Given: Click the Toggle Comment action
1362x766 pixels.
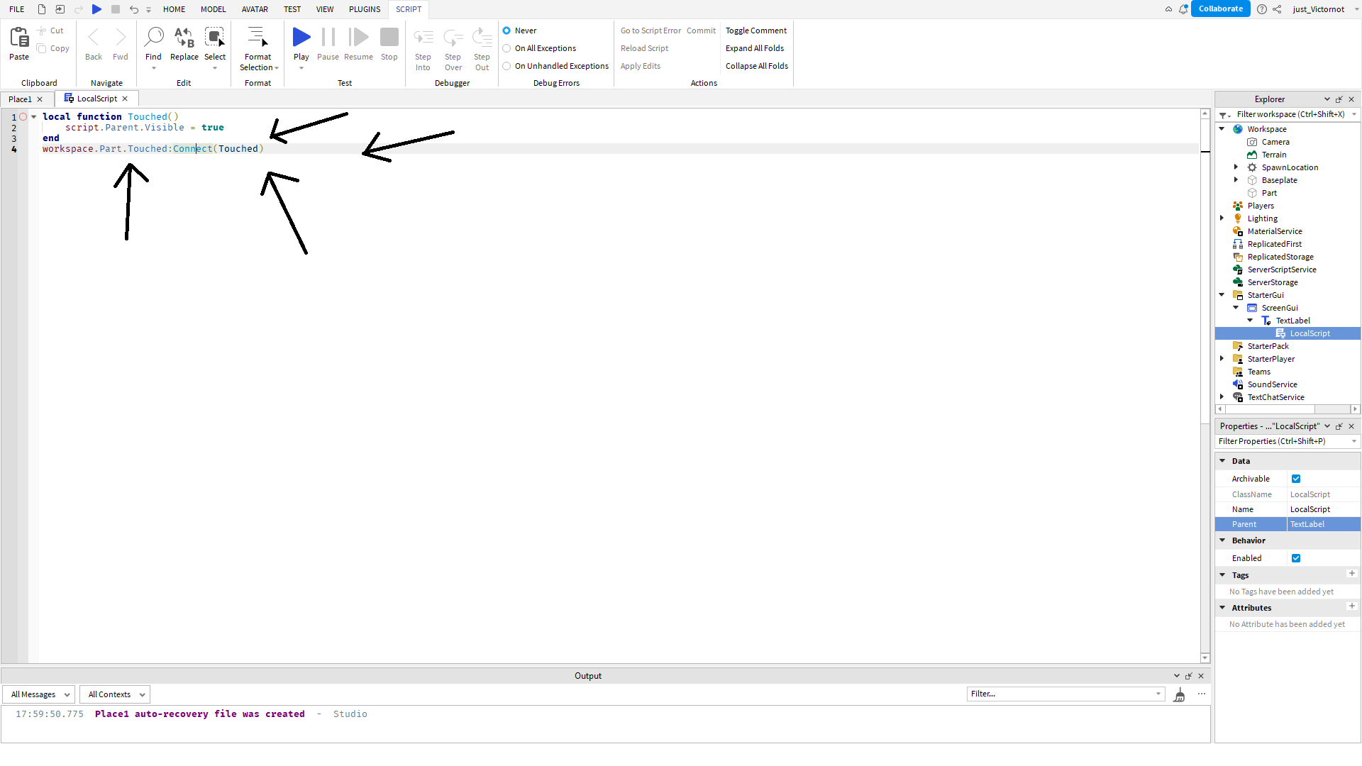Looking at the screenshot, I should (756, 30).
